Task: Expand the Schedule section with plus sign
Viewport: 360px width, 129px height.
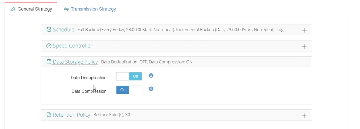Action: tap(304, 30)
